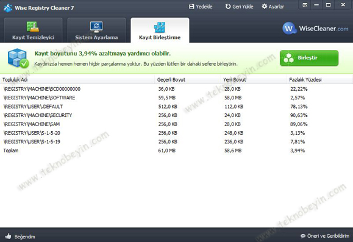Close the Wise Registry Cleaner window
Viewport: 353px width, 242px height.
(343, 5)
